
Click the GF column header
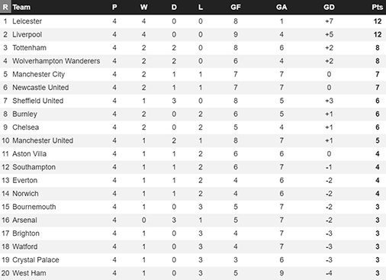(236, 7)
